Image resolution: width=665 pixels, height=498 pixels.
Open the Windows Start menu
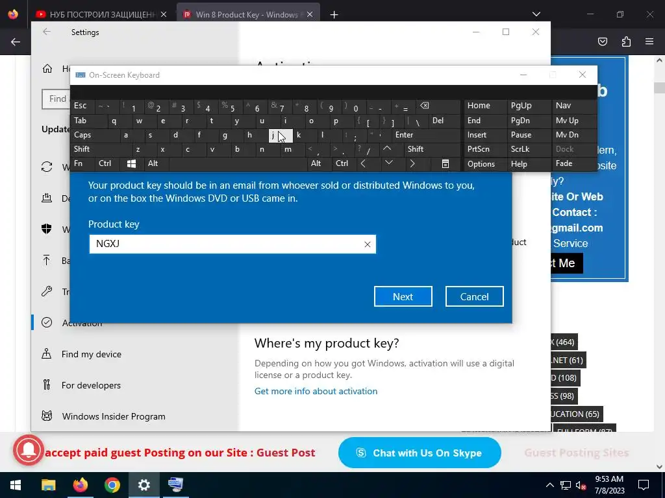point(16,485)
